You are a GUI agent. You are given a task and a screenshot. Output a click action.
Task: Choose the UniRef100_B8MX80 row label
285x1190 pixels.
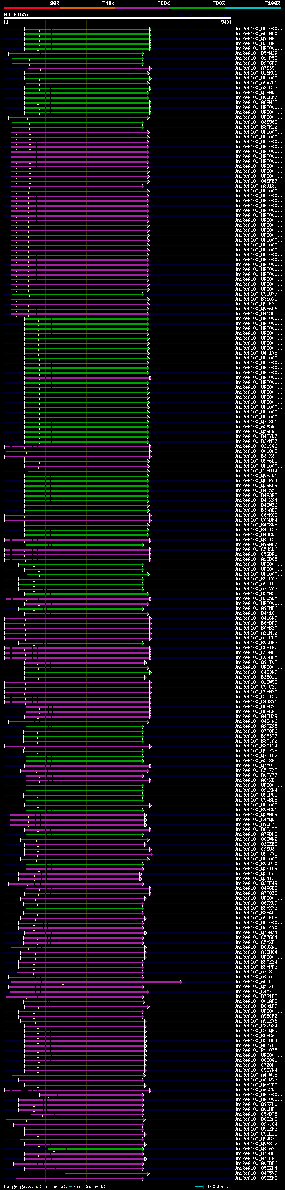(256, 456)
